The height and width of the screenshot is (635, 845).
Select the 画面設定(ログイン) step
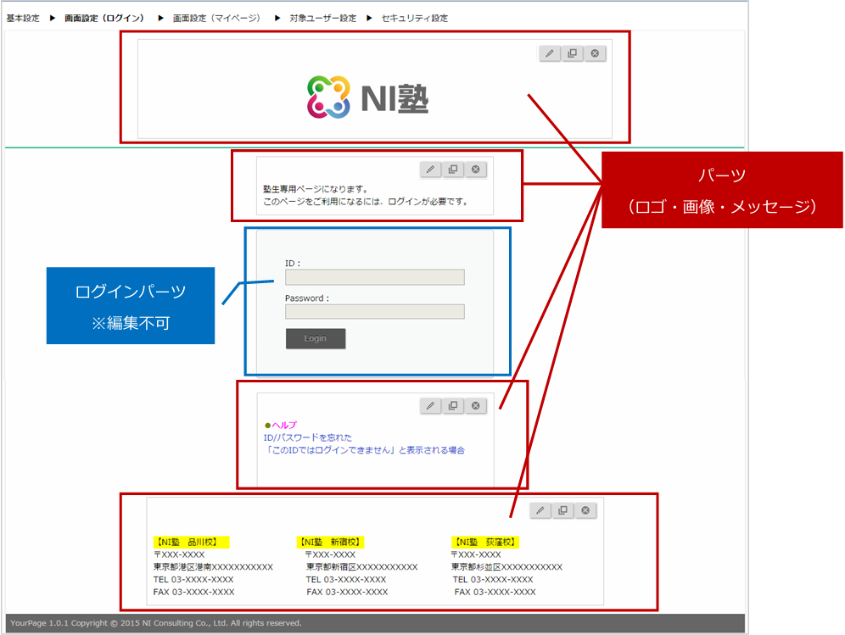click(104, 18)
